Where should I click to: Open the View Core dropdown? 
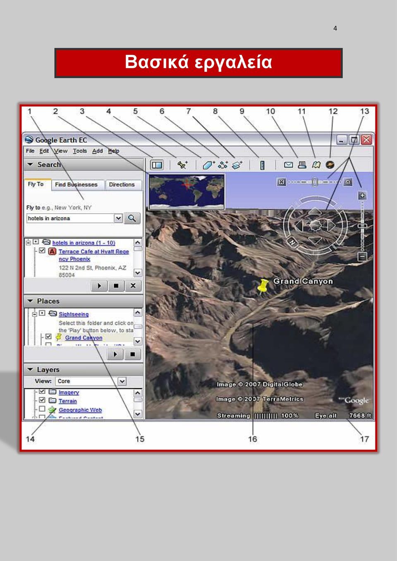122,381
